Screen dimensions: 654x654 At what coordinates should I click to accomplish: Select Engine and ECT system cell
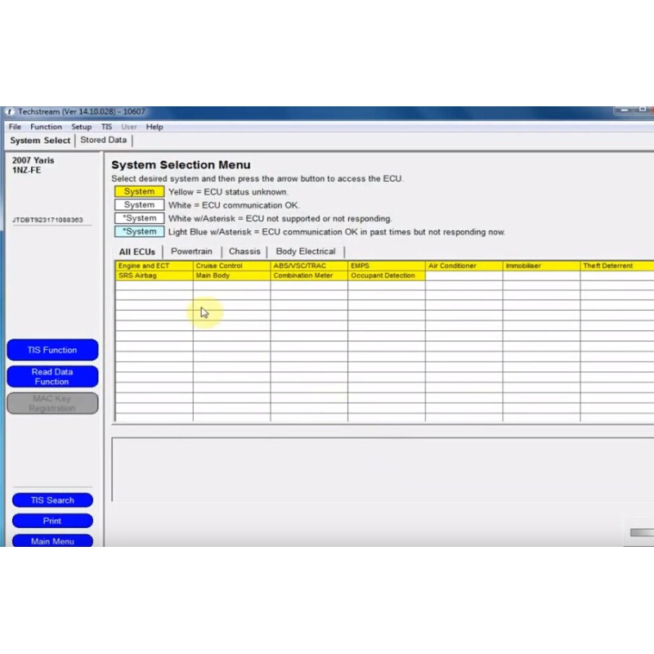(x=155, y=266)
